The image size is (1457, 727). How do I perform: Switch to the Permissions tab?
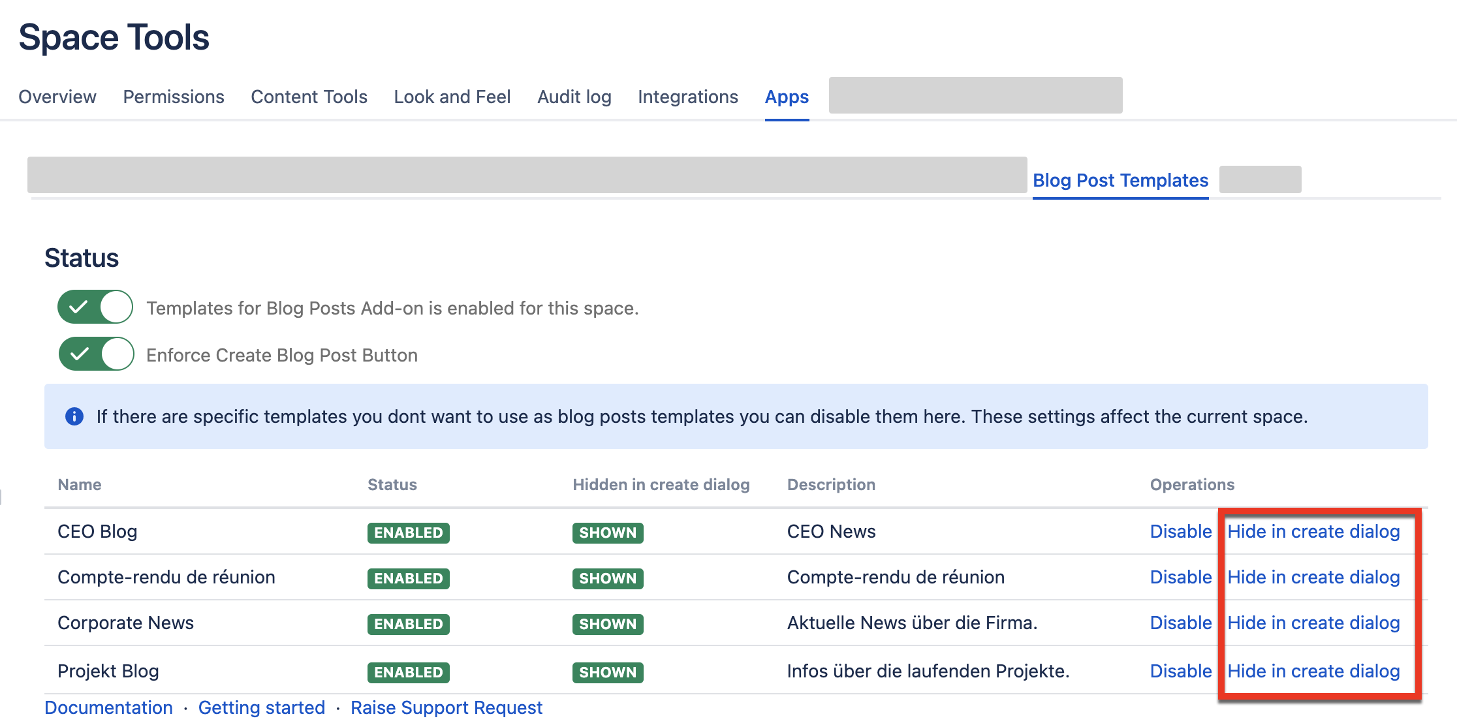click(x=174, y=97)
